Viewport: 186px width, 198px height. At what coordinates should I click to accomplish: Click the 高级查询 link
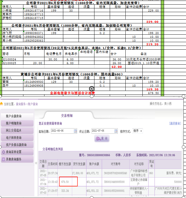(175, 124)
